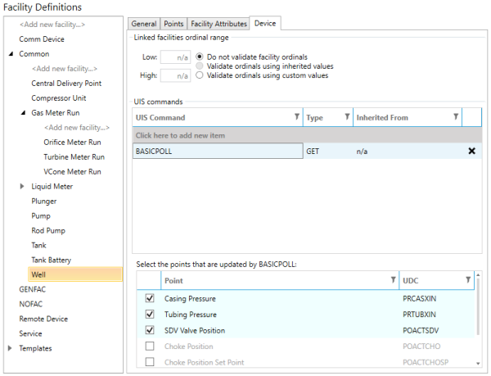
Task: Collapse the Gas Meter Run node
Action: 23,113
